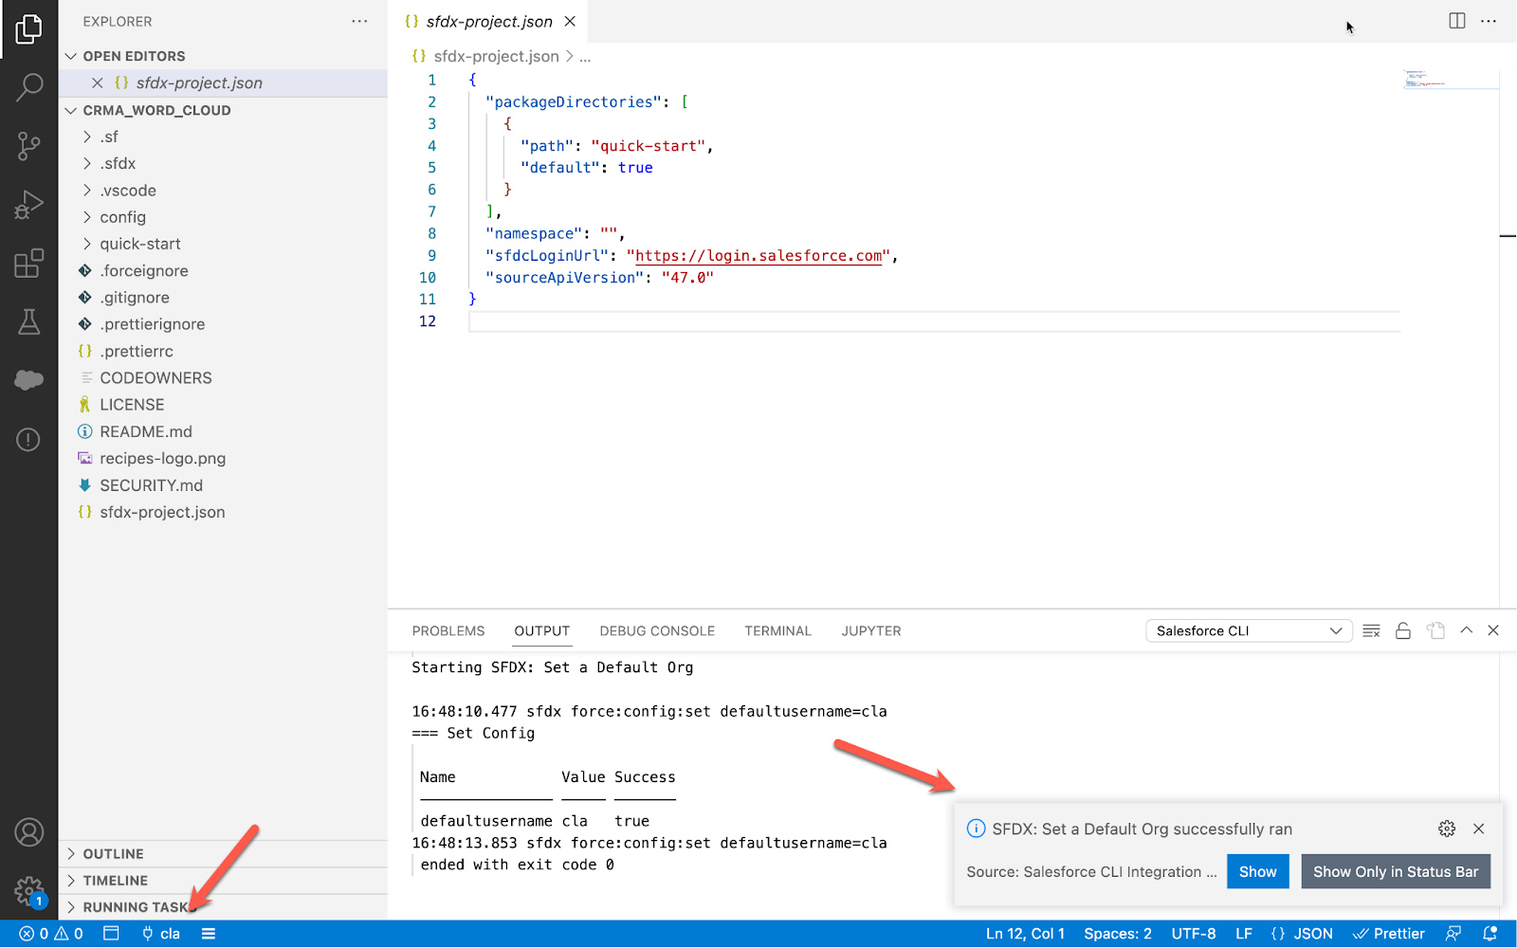Open the Source Control view

28,146
